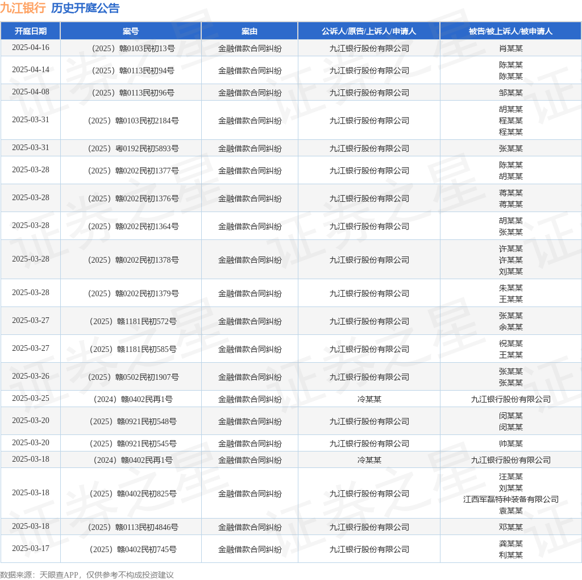This screenshot has width=582, height=580.
Task: Select the 案由 column header
Action: (x=250, y=31)
